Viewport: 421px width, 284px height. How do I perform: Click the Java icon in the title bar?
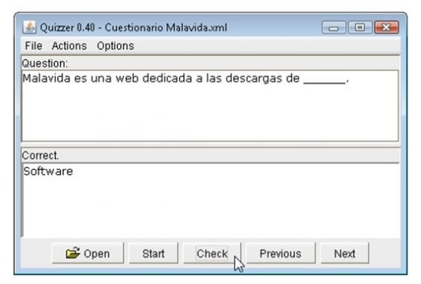pyautogui.click(x=29, y=27)
